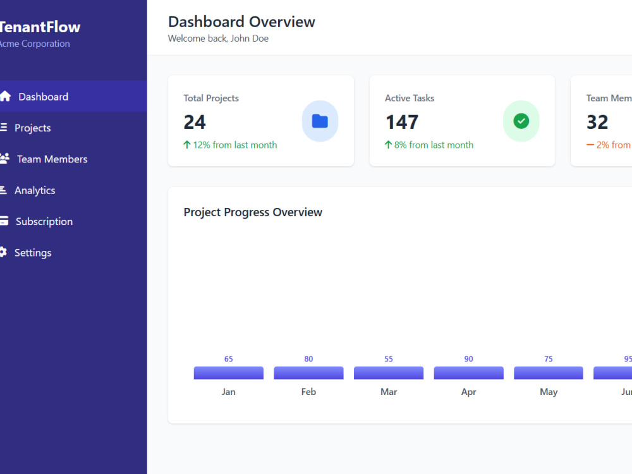
Task: Click the value label 90 above Apr
Action: (469, 359)
